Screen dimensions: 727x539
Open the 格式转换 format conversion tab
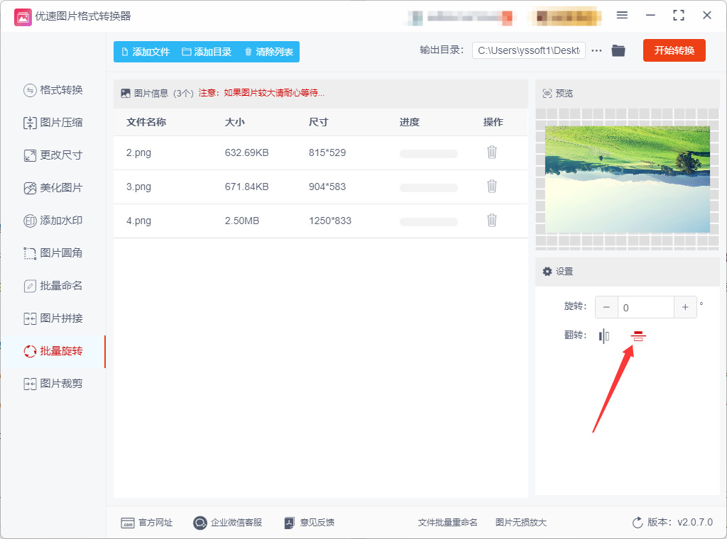[x=53, y=90]
